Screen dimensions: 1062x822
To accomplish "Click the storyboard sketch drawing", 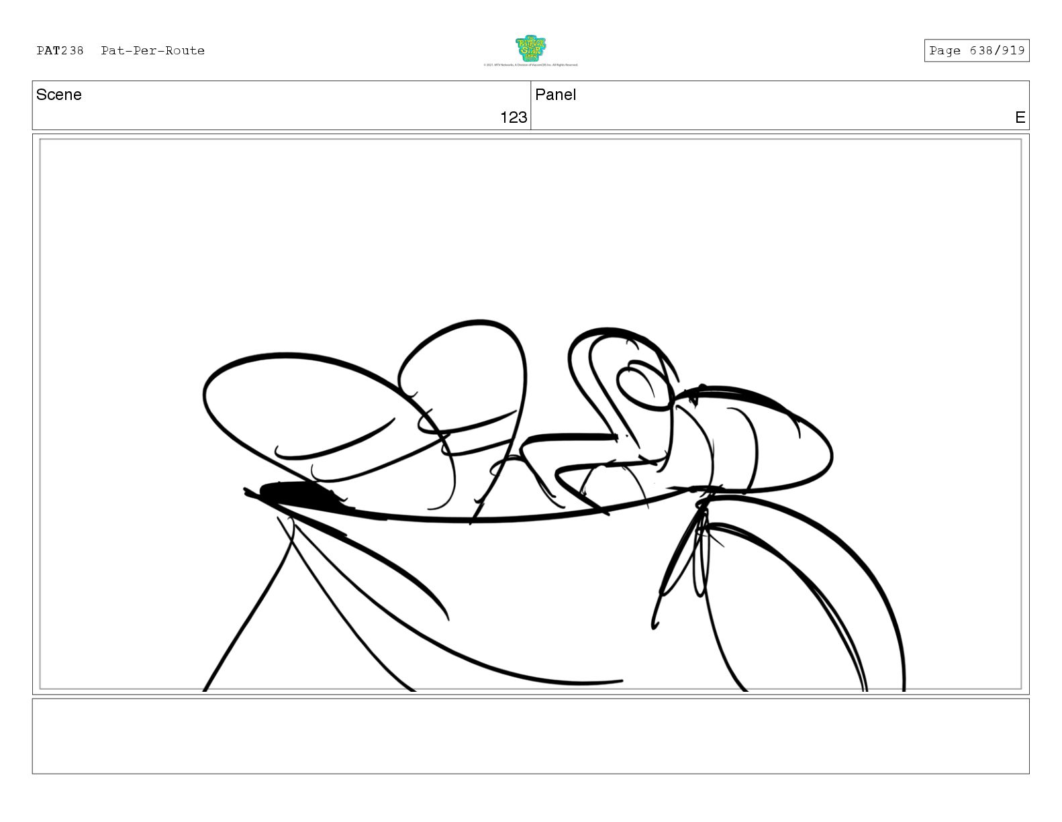I will point(530,414).
